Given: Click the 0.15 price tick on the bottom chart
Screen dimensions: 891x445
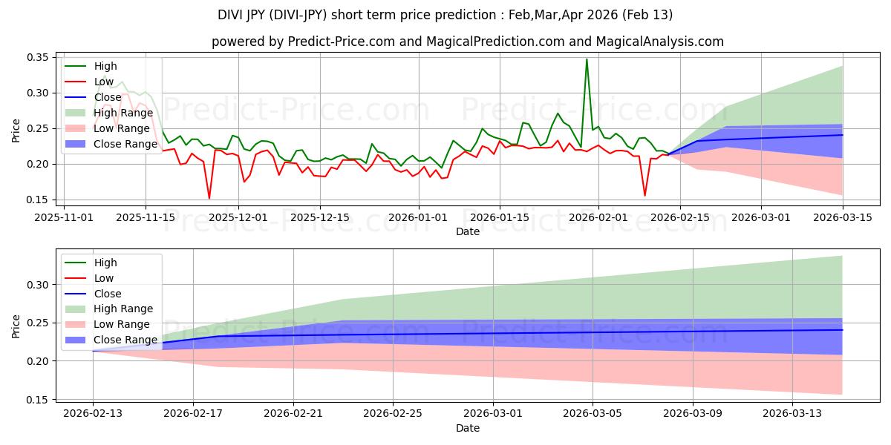Looking at the screenshot, I should tap(38, 400).
